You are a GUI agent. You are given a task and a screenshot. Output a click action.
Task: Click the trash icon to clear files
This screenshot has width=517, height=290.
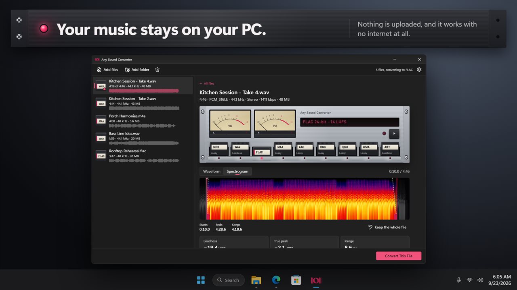(x=158, y=70)
